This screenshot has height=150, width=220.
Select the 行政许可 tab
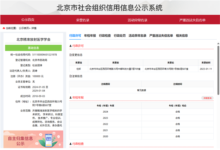click(75, 35)
